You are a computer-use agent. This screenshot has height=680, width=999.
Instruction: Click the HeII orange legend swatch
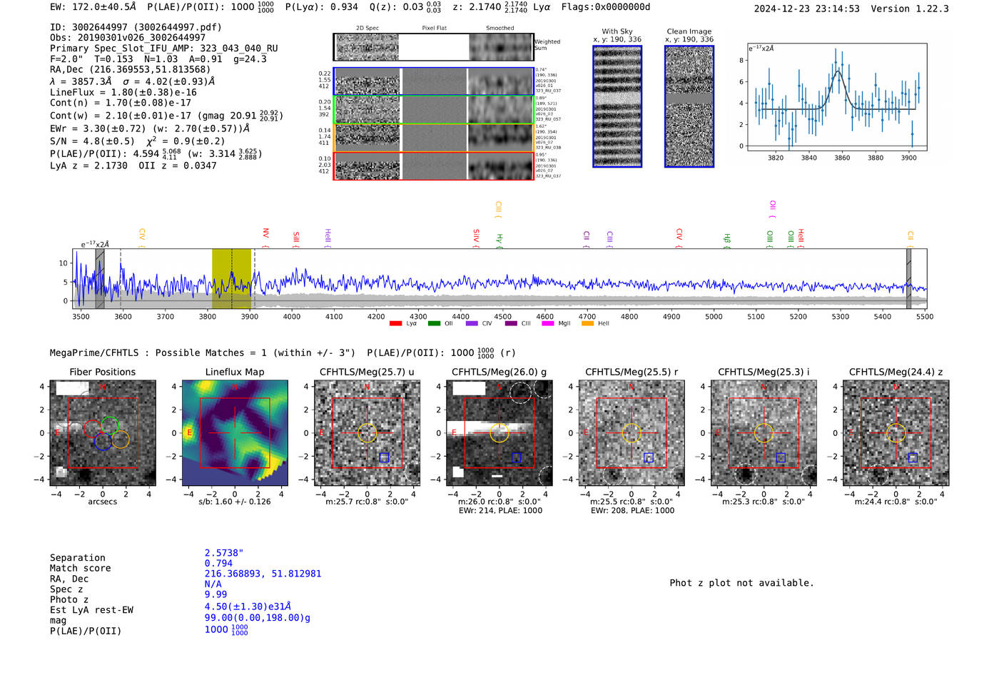[x=588, y=323]
